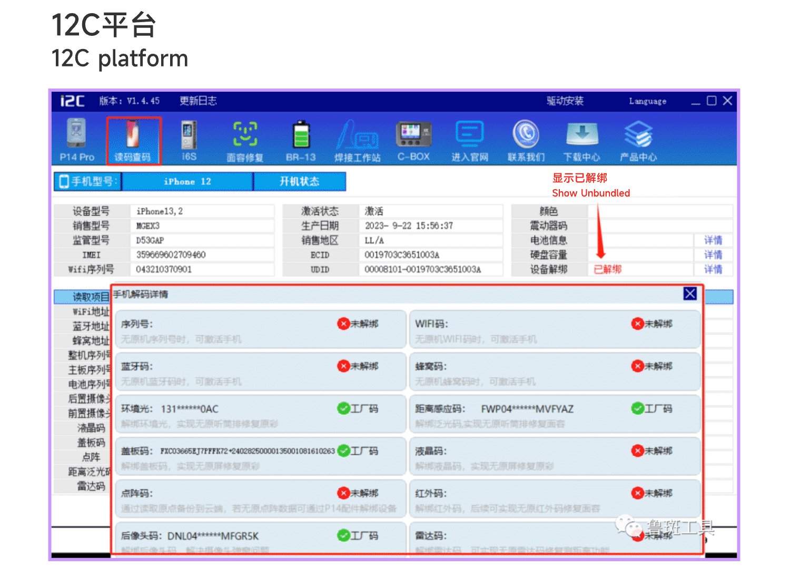The image size is (790, 577).
Task: Click the 版本 V1.4.45 label
Action: point(130,101)
